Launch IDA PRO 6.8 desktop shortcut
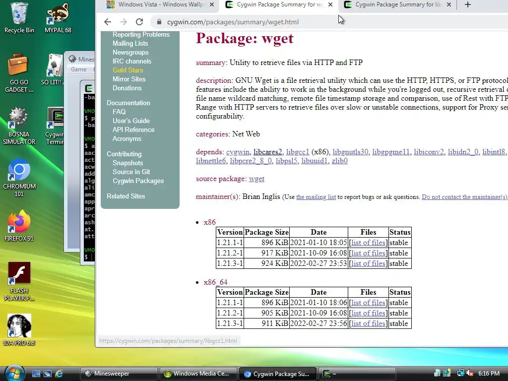 [19, 330]
